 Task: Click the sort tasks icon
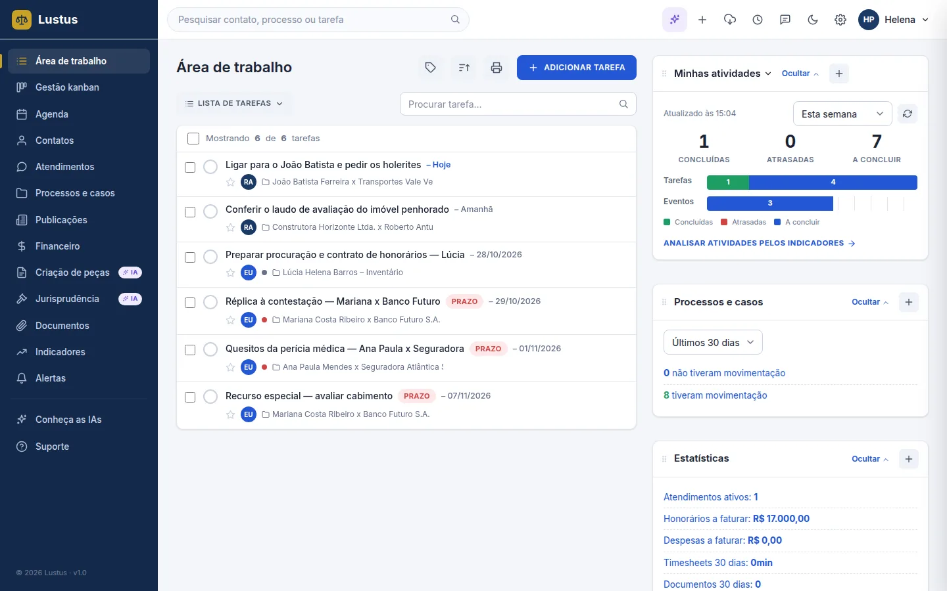pos(464,68)
